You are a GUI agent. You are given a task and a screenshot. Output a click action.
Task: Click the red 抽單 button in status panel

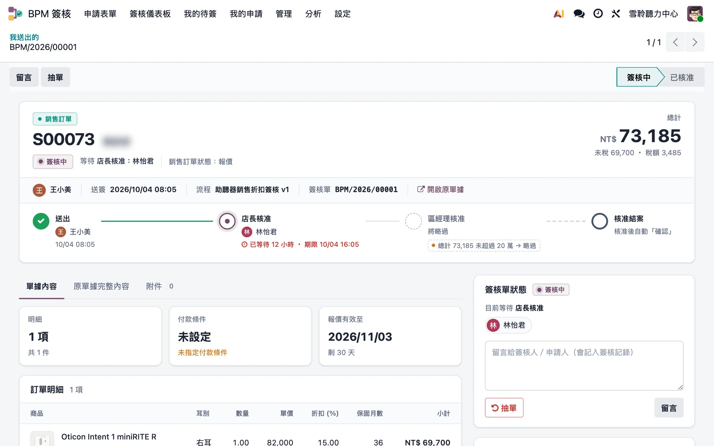504,408
